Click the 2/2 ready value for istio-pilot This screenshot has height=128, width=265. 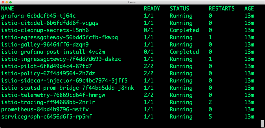coord(149,66)
